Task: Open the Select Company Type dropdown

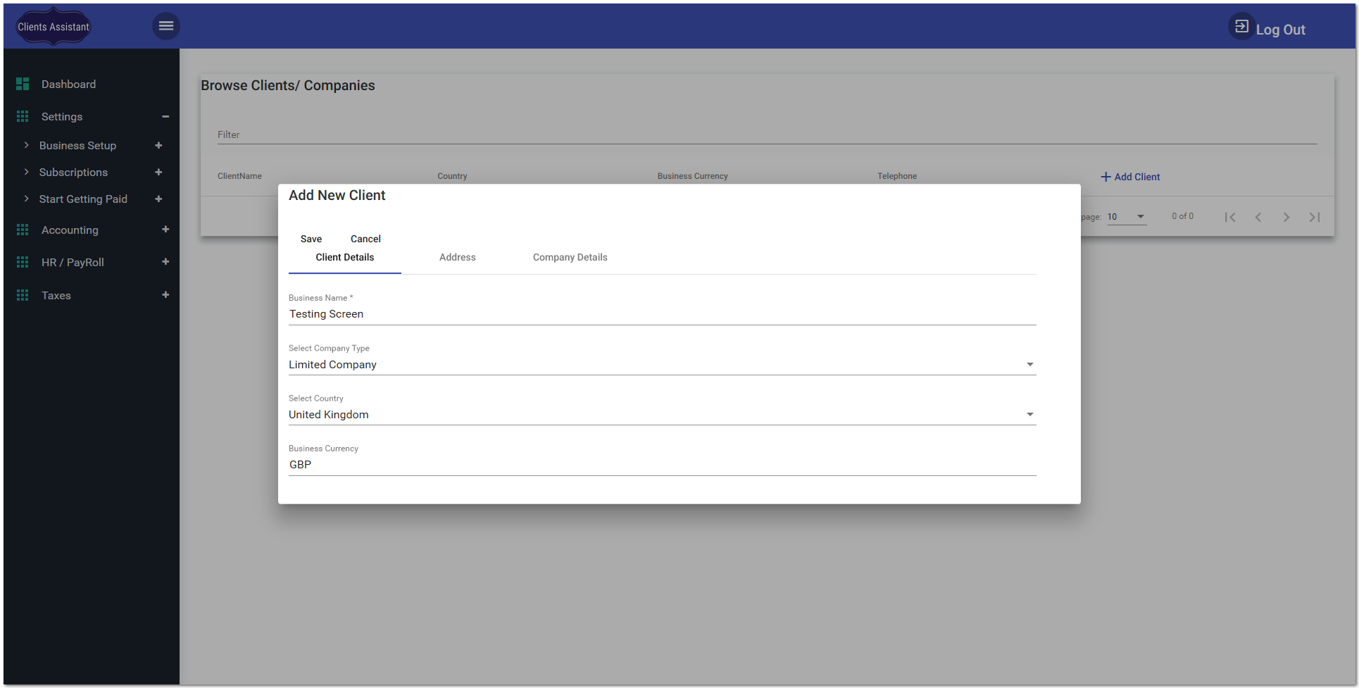Action: click(x=1029, y=364)
